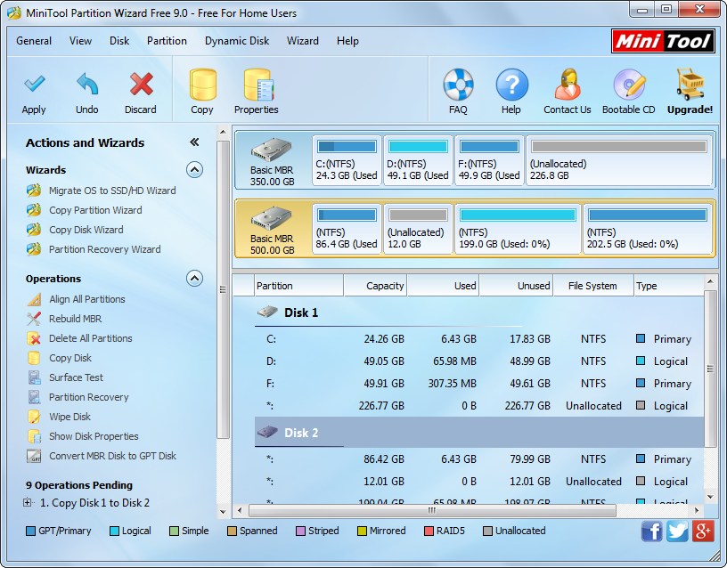Open the Disk menu

click(x=119, y=41)
